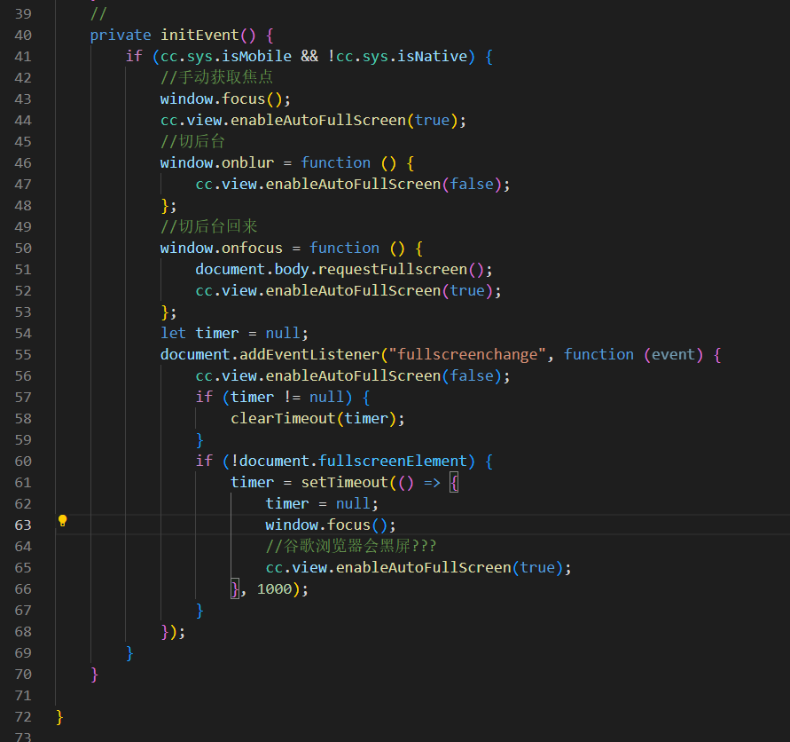Click 'enableAutoFullScreen(true)' on line 44

tap(344, 120)
